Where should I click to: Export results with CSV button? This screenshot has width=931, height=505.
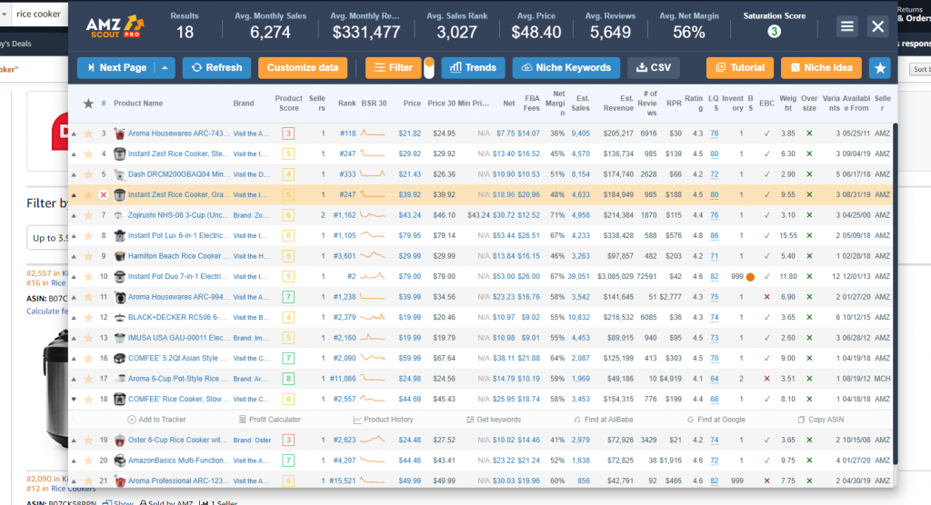point(653,67)
